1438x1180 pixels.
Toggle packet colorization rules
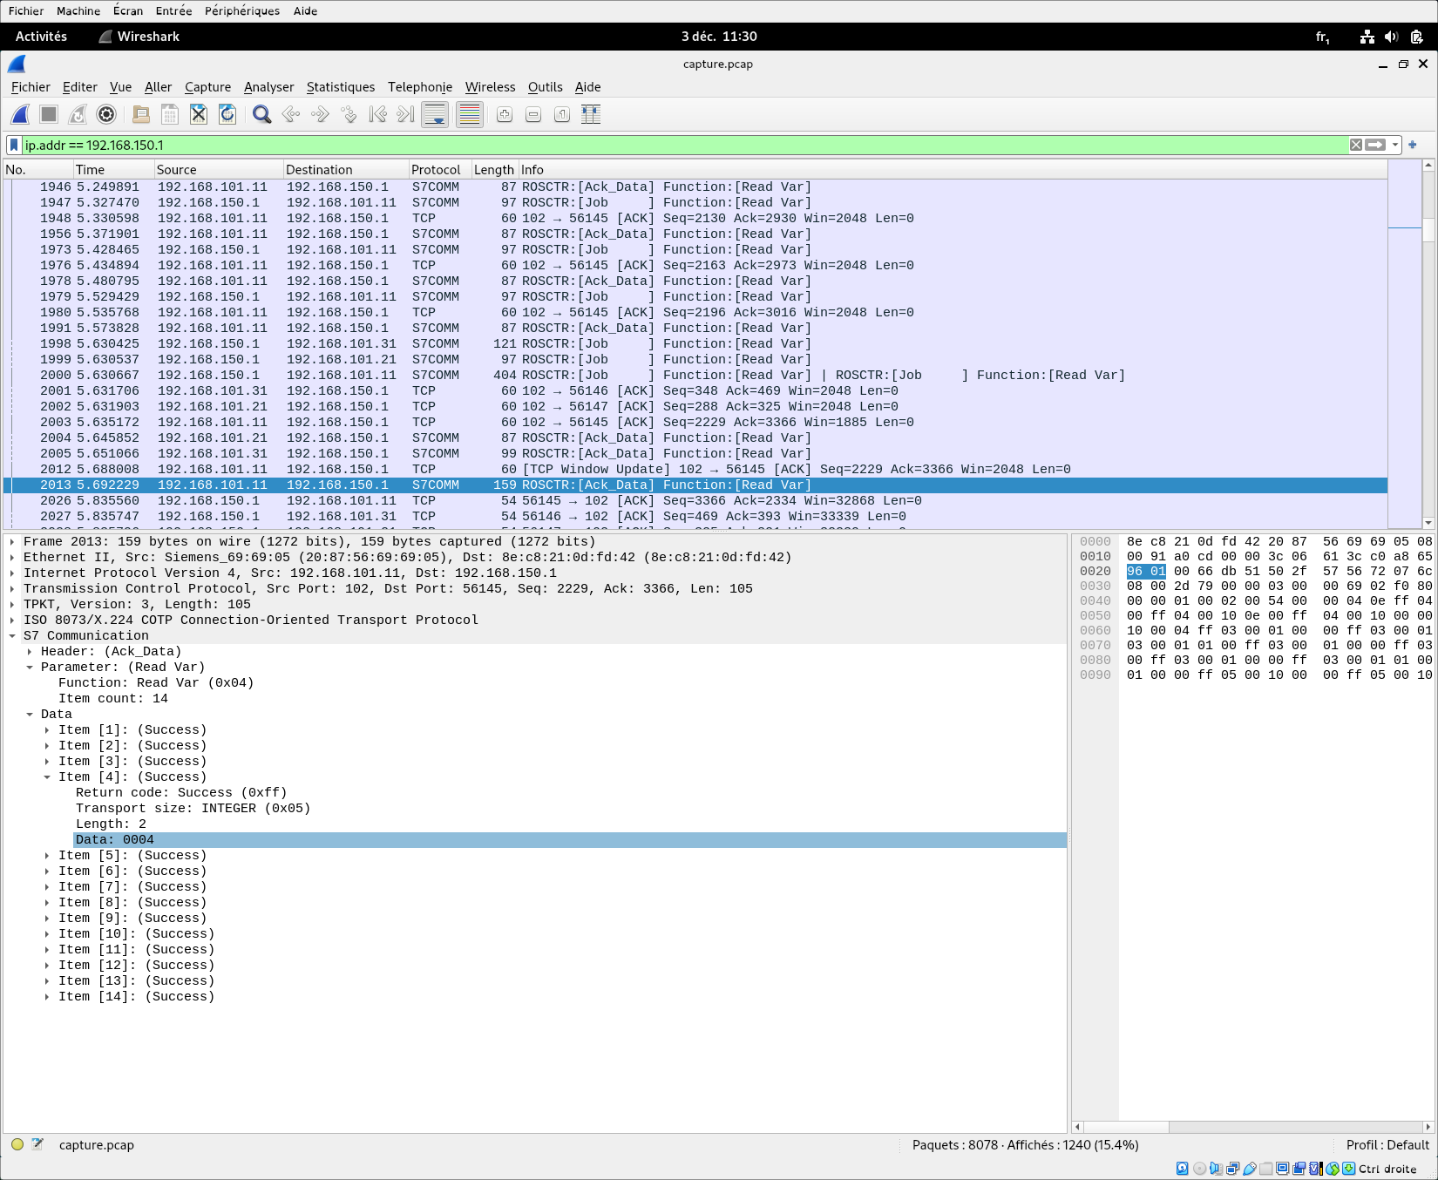tap(470, 114)
